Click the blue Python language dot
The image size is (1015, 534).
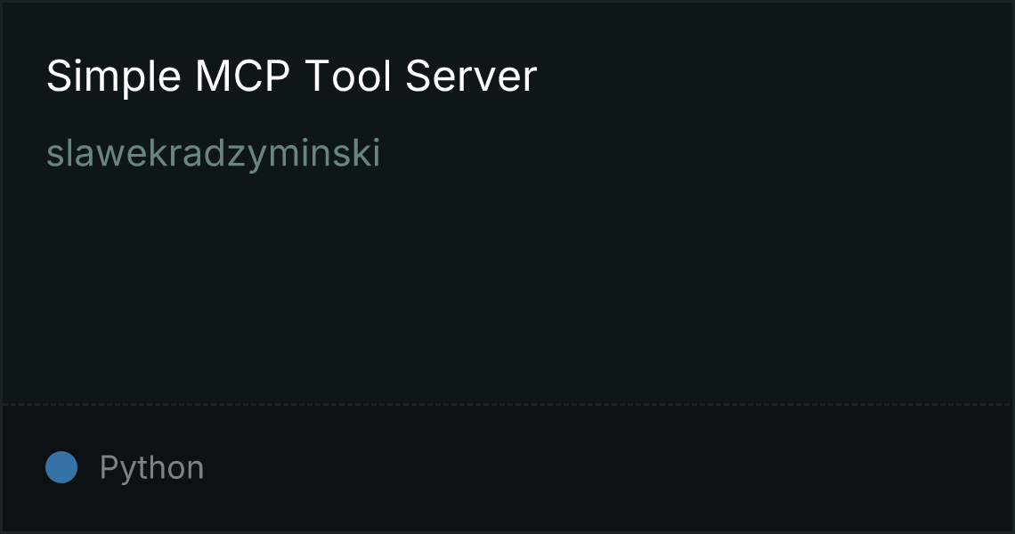click(61, 467)
